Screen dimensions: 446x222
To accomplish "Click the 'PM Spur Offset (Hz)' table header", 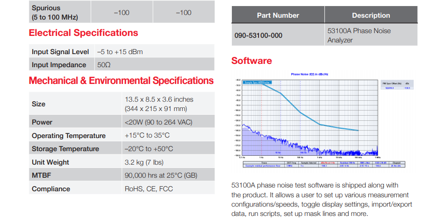I will click(x=392, y=83).
